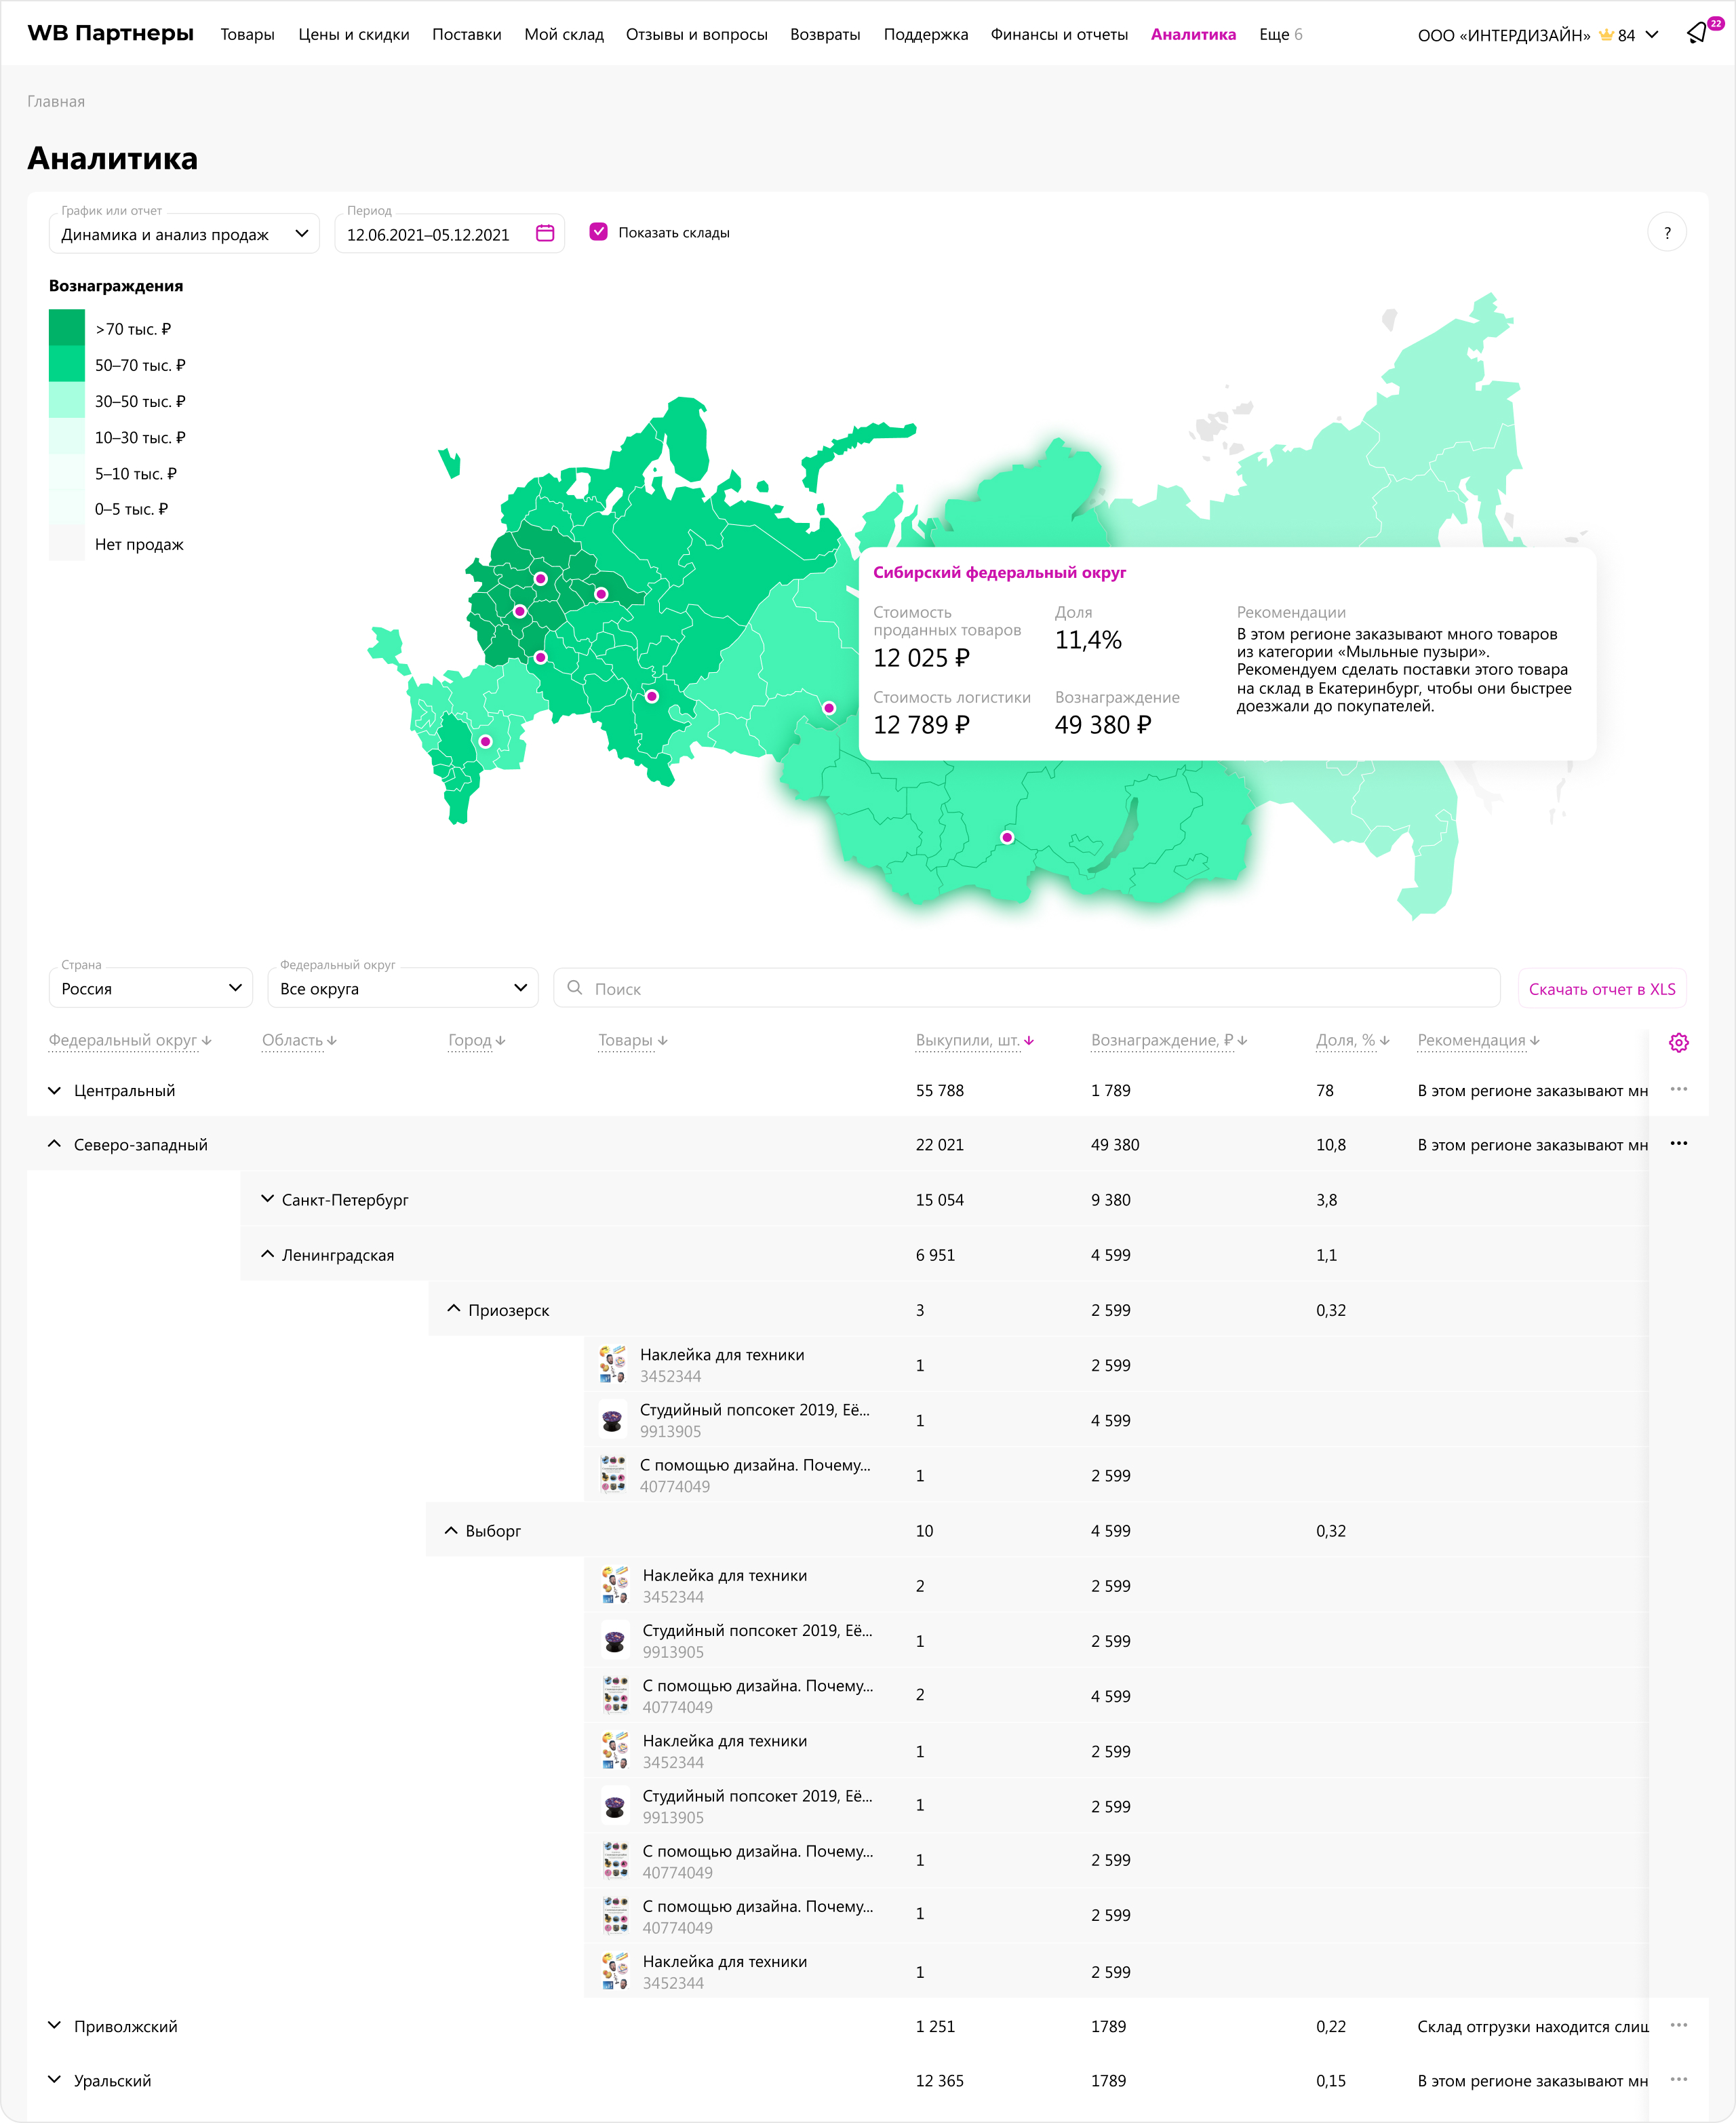This screenshot has width=1736, height=2123.
Task: Collapse the Северо-западный district row
Action: pyautogui.click(x=54, y=1144)
